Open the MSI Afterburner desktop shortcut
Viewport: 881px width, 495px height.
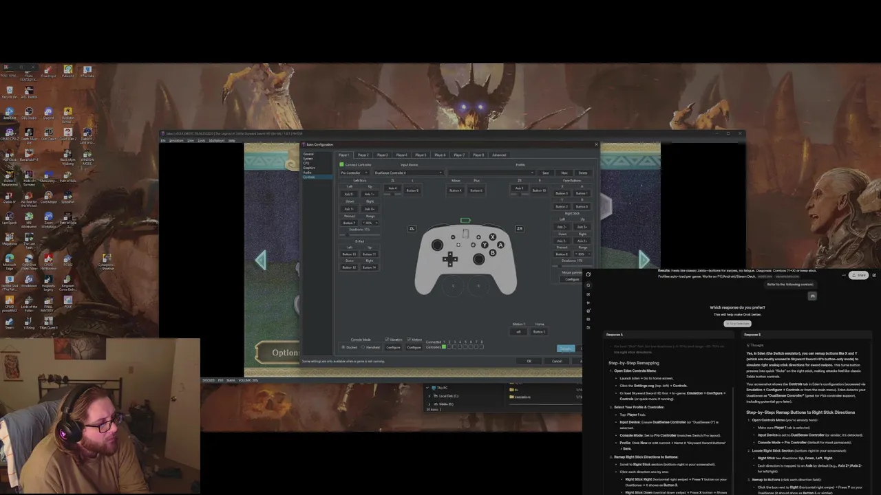pyautogui.click(x=29, y=219)
